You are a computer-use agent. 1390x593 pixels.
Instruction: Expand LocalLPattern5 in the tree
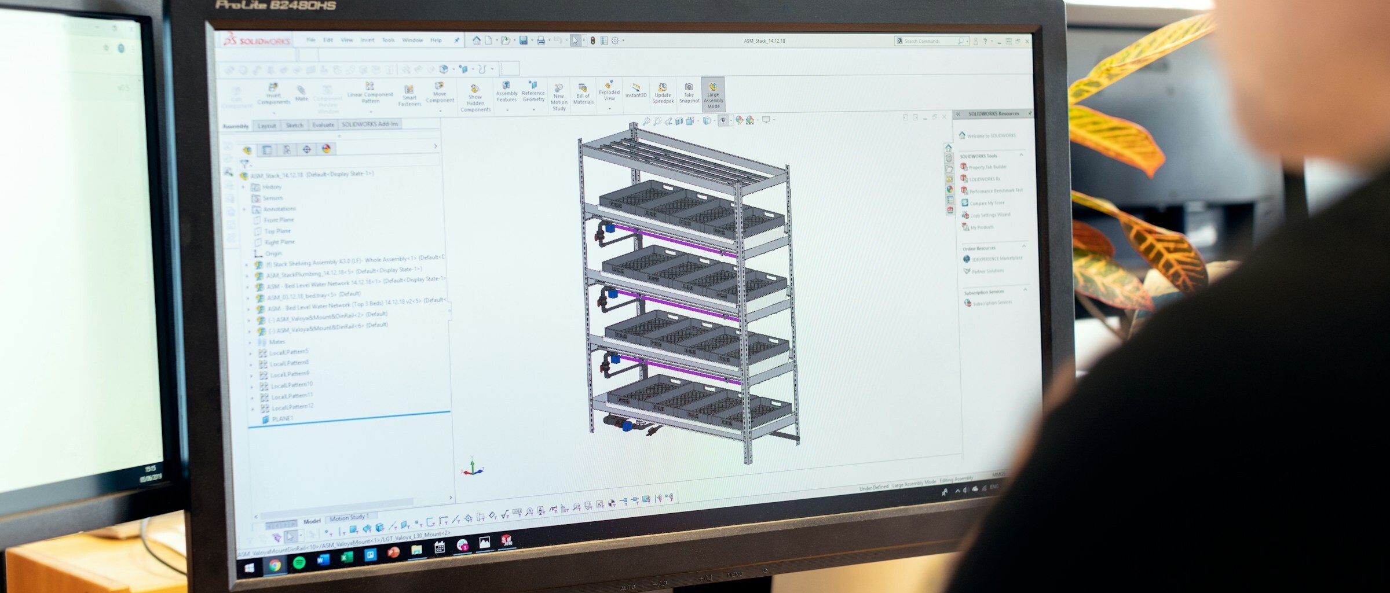point(250,353)
